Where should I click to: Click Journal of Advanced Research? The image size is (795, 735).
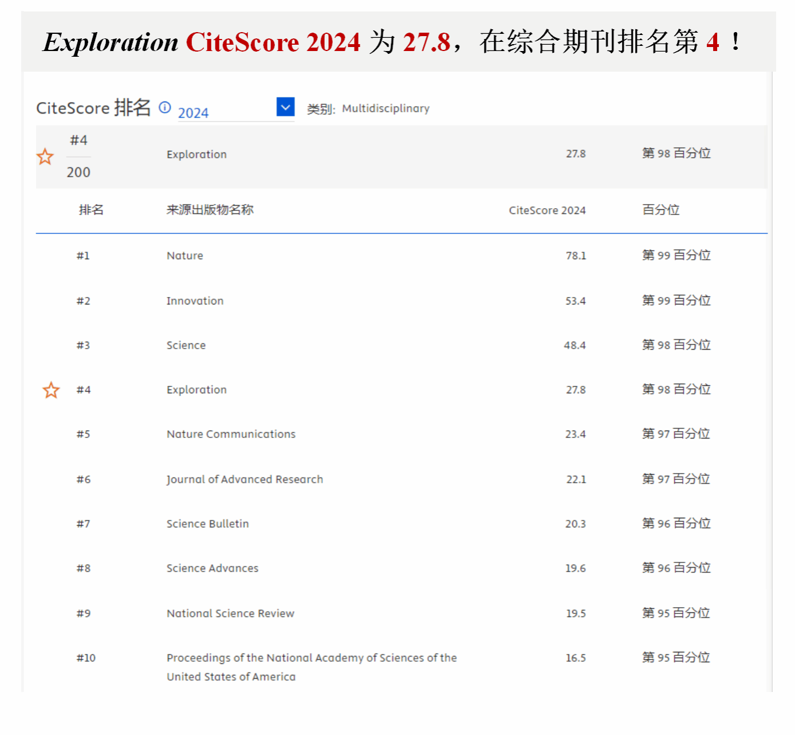pos(245,479)
